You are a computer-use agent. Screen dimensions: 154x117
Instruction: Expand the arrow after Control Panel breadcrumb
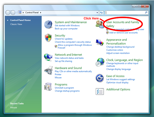coord(41,13)
